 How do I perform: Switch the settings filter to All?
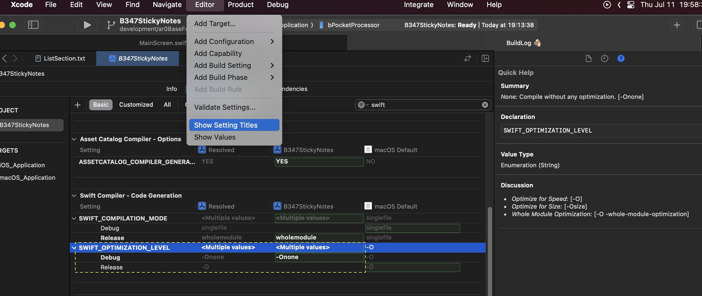(x=167, y=105)
